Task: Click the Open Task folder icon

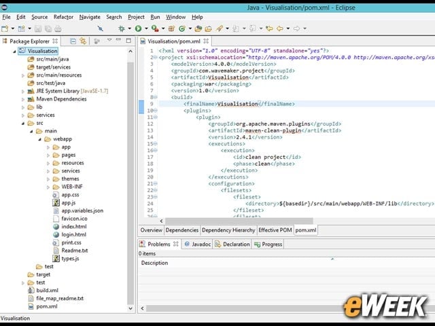Action: (x=209, y=29)
